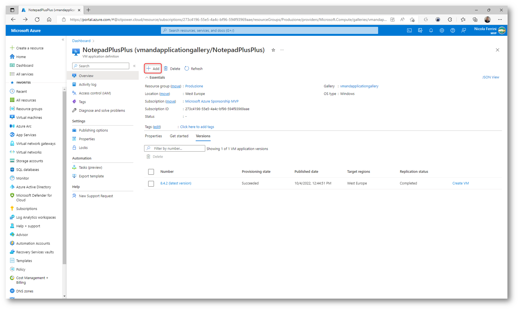Add this page to favorites icon
Viewport: 519px width, 310px height.
pos(412,20)
